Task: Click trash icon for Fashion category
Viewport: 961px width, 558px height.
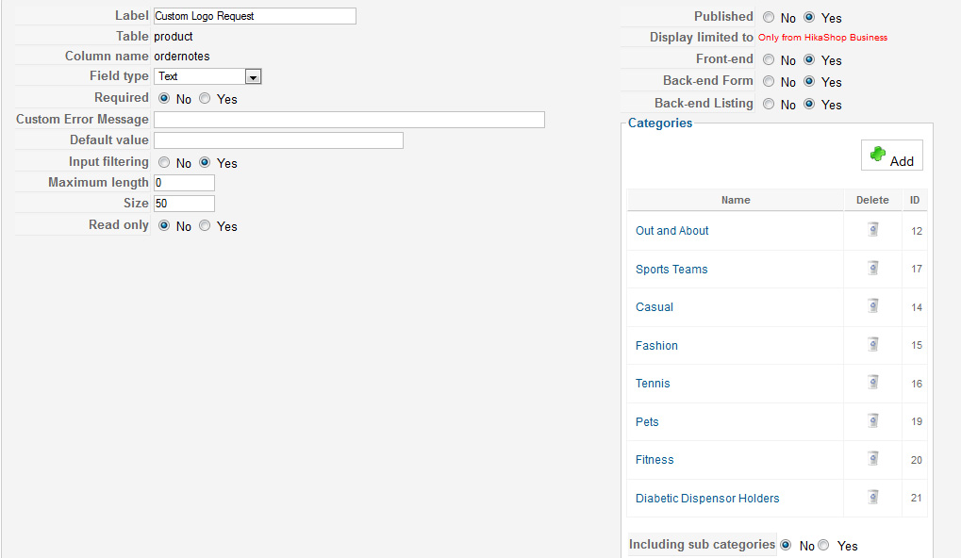Action: point(873,345)
